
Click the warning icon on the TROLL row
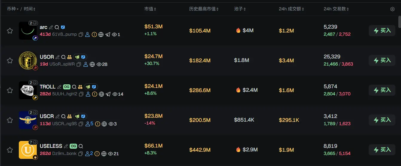pyautogui.click(x=94, y=94)
